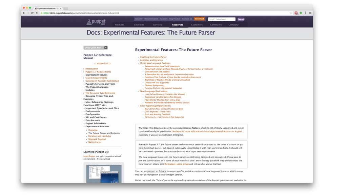Viewport: 347px width, 195px height.
Task: Open Overview of Puppet's Architecture link
Action: pyautogui.click(x=102, y=81)
